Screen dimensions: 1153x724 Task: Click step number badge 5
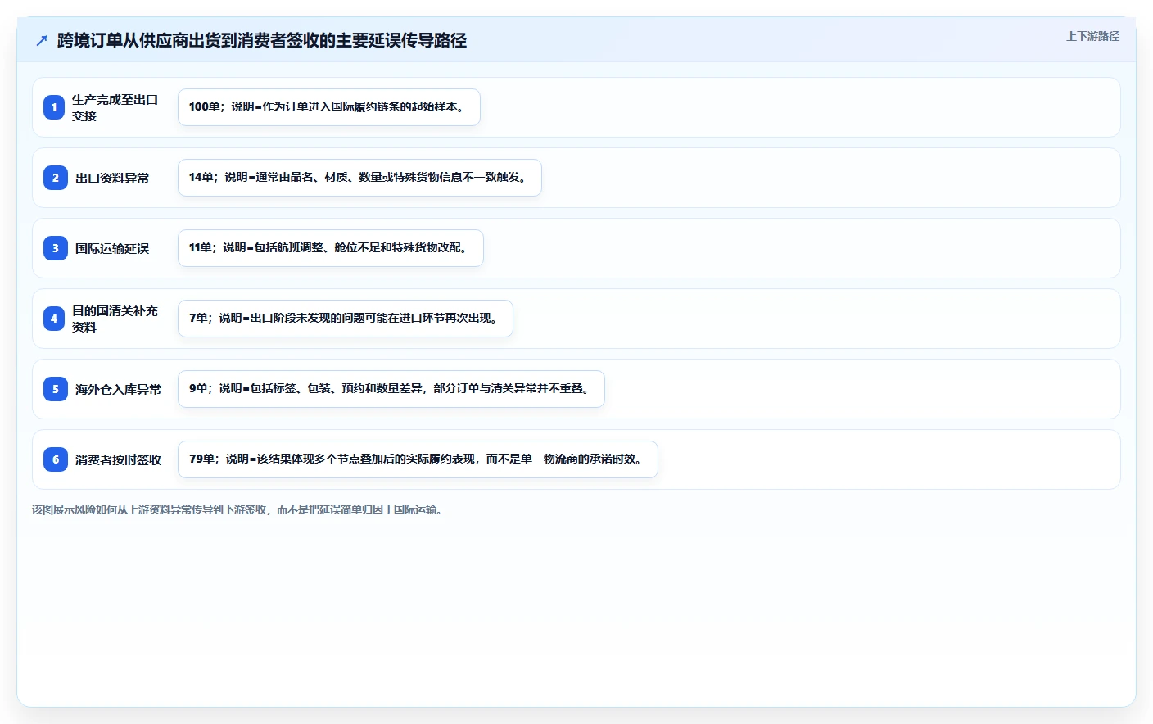pos(56,389)
